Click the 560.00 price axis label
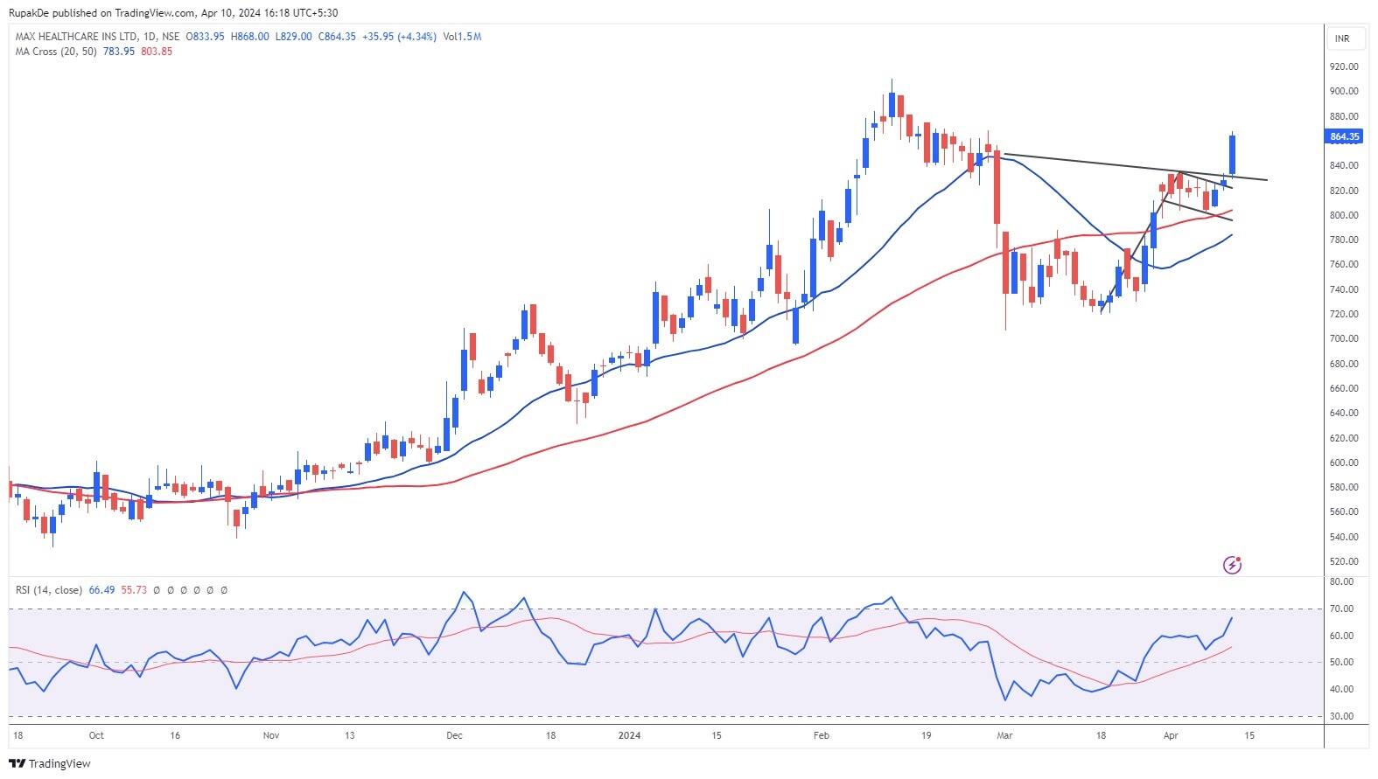The height and width of the screenshot is (779, 1378). (x=1344, y=511)
